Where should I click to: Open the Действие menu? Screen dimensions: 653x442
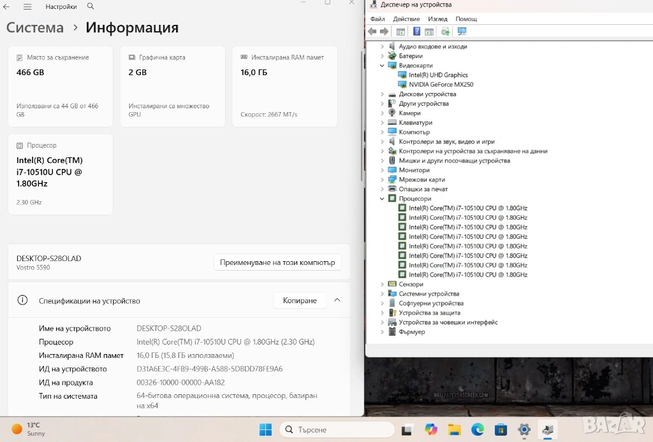click(406, 19)
